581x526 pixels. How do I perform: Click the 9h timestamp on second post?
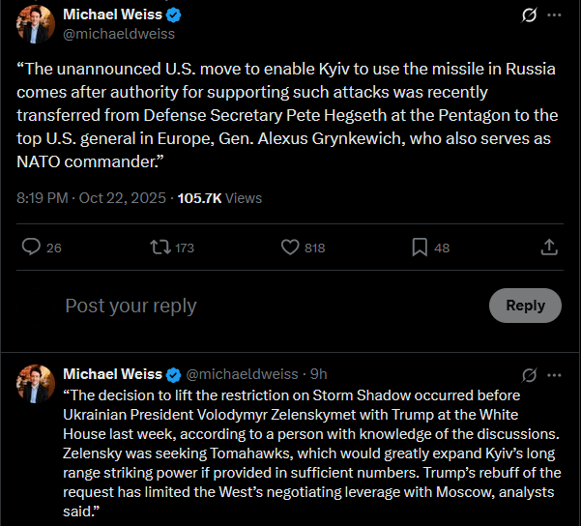(319, 374)
